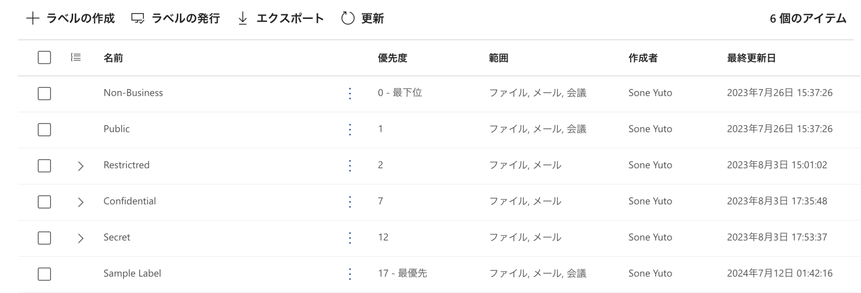This screenshot has width=861, height=293.
Task: Select the Non-Business row checkbox
Action: 44,93
